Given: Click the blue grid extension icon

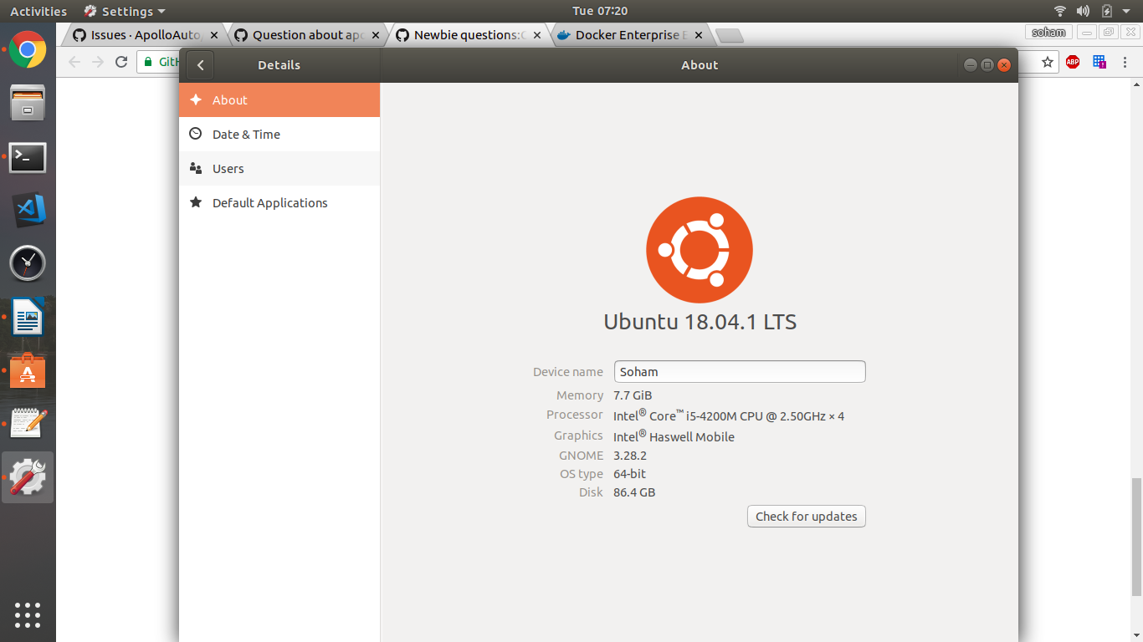Looking at the screenshot, I should pos(1099,62).
